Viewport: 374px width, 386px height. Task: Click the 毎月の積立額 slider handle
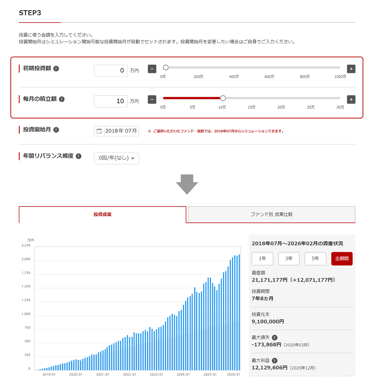coord(223,98)
